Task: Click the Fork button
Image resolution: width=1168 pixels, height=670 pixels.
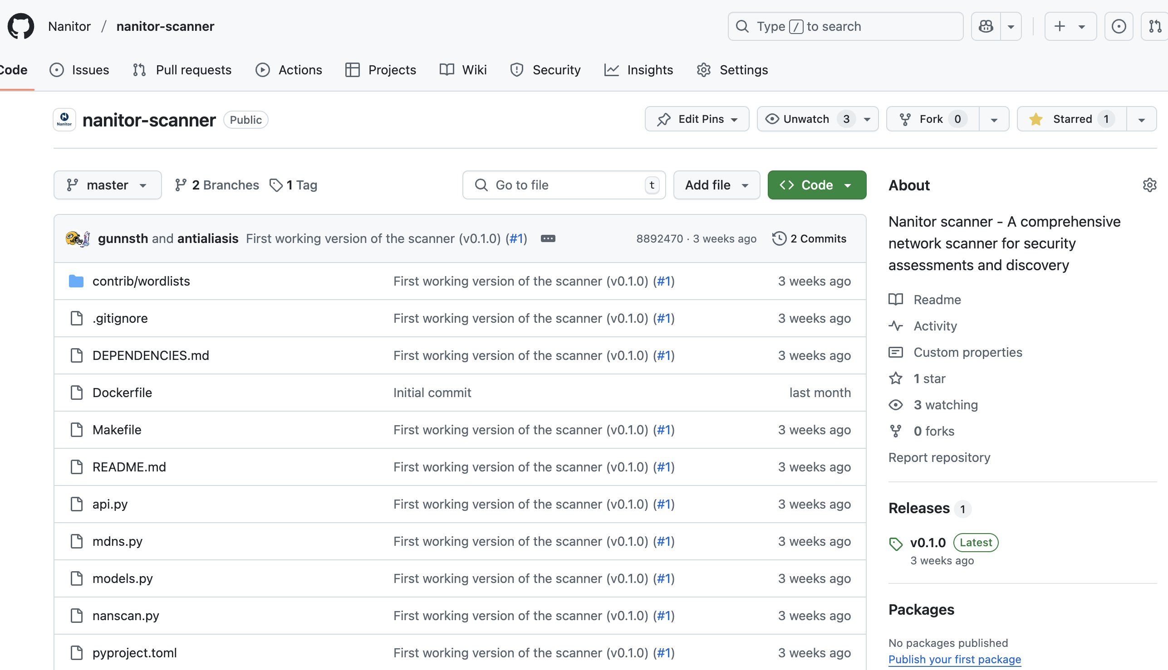Action: (x=932, y=119)
